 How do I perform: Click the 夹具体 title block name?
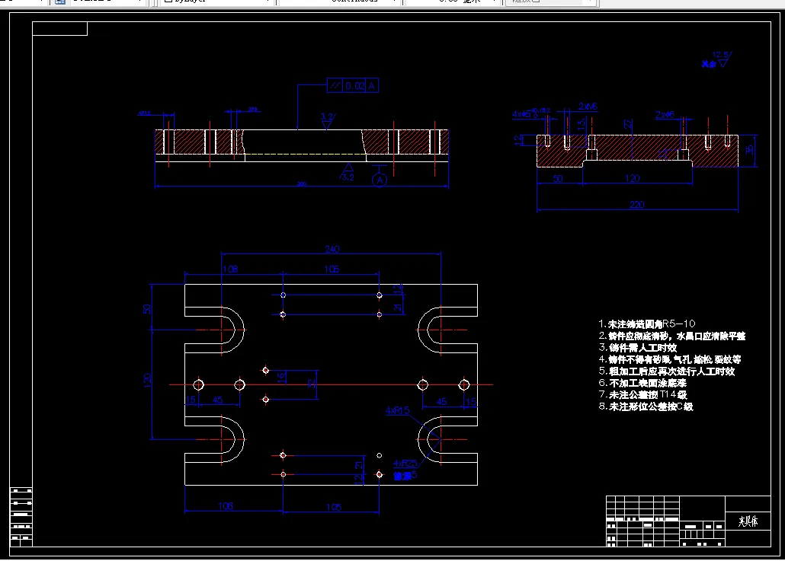coord(748,521)
